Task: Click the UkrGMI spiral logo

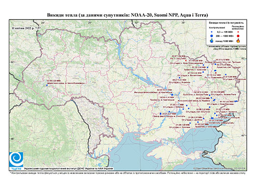Action: (x=16, y=159)
